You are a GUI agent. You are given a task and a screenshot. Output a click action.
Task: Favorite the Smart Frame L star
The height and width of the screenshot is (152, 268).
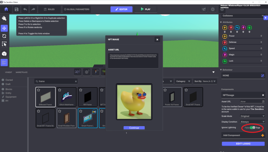click(x=81, y=111)
